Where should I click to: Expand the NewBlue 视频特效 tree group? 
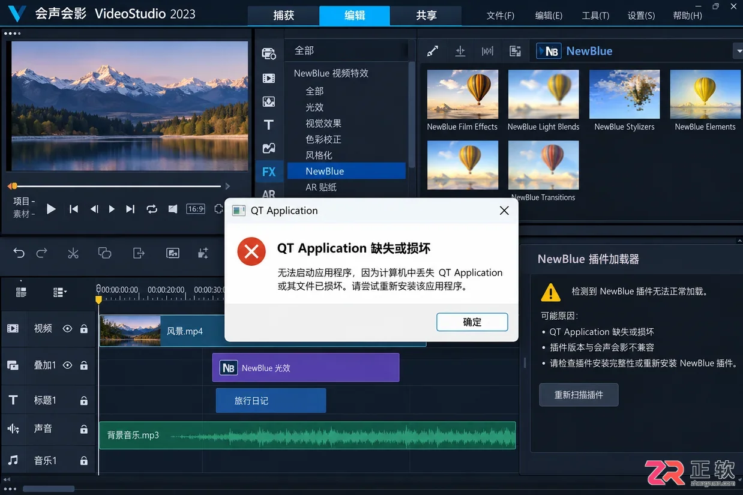coord(331,73)
